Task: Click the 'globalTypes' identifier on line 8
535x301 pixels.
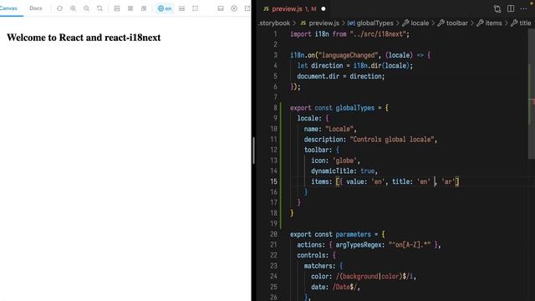Action: pos(354,108)
